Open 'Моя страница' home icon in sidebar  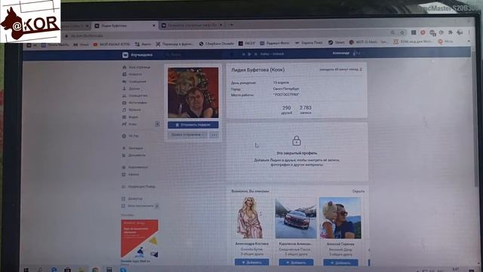(124, 67)
